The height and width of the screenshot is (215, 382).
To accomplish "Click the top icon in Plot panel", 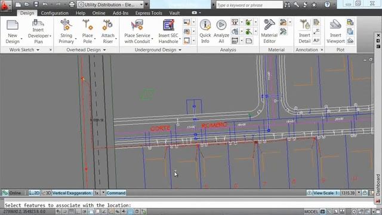I will coord(350,22).
